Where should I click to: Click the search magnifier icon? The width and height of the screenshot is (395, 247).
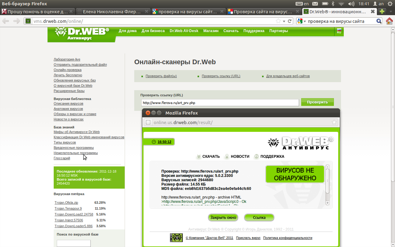point(379,21)
